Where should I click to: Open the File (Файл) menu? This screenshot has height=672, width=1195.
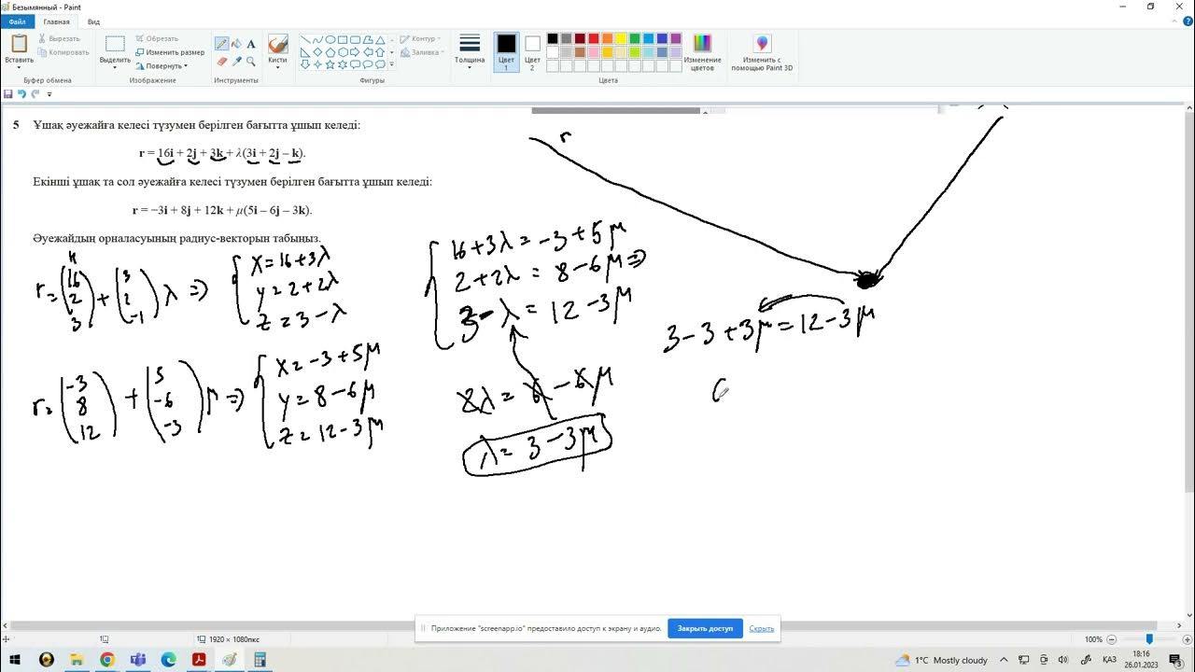click(18, 21)
